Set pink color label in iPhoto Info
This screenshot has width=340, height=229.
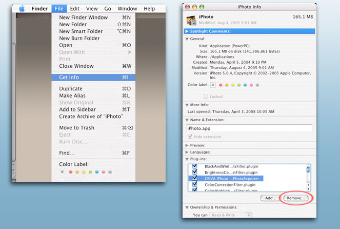(x=251, y=85)
